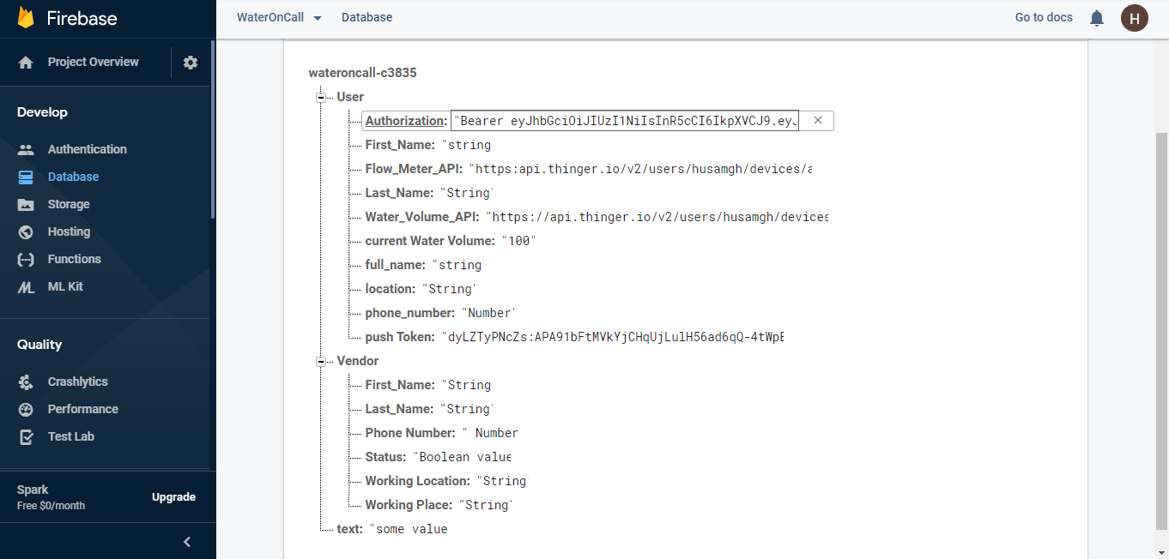The image size is (1169, 559).
Task: Click Working Location key
Action: (418, 481)
